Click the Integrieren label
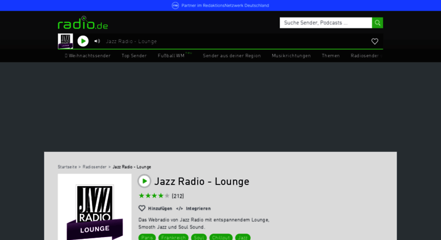441x240 pixels. 198,209
